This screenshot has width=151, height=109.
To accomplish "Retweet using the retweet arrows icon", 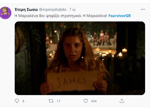I will pos(51,101).
